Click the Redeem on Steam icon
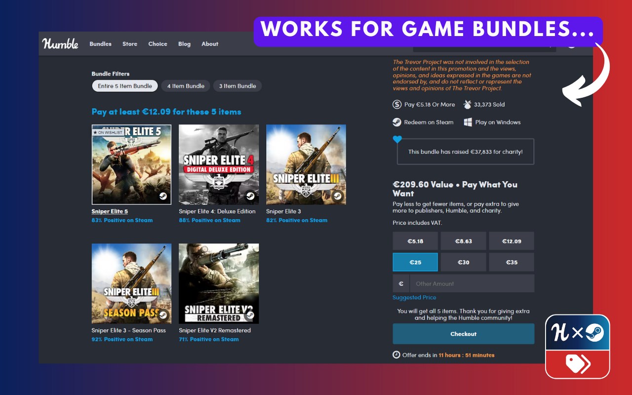The image size is (632, 395). coord(397,122)
